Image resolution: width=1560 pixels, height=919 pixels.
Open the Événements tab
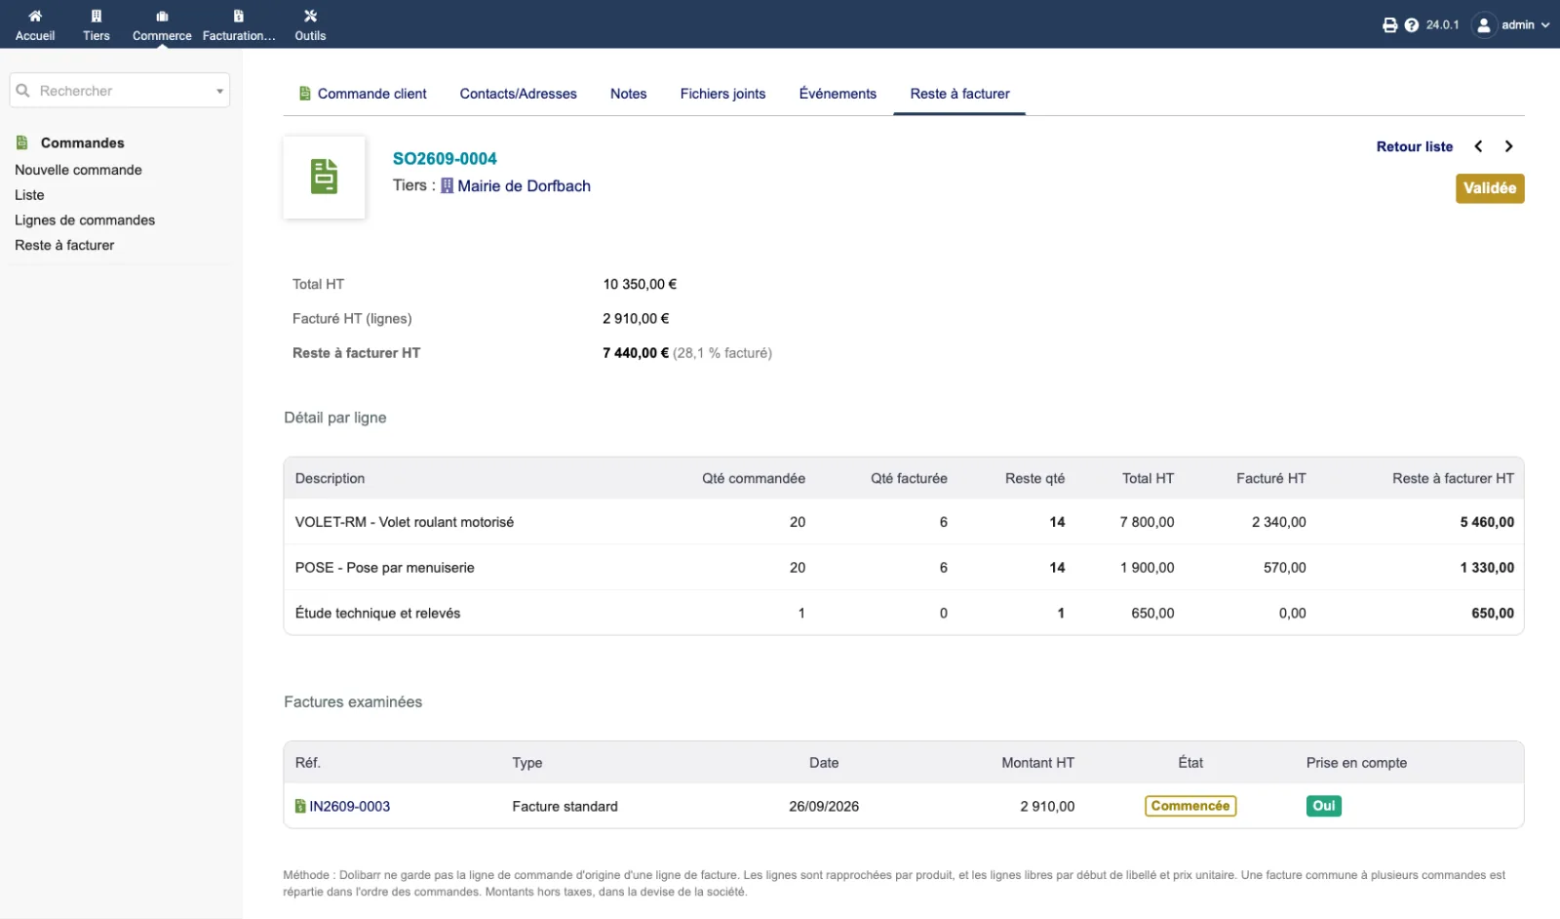point(838,94)
